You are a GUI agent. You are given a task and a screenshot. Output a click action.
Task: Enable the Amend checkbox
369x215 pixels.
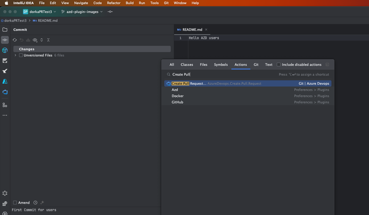click(15, 203)
